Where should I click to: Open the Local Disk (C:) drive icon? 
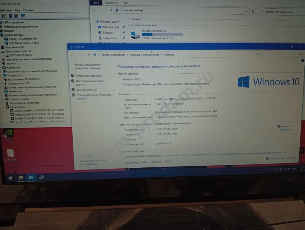(135, 35)
